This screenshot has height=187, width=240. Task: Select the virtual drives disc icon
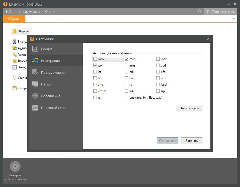coord(15,42)
